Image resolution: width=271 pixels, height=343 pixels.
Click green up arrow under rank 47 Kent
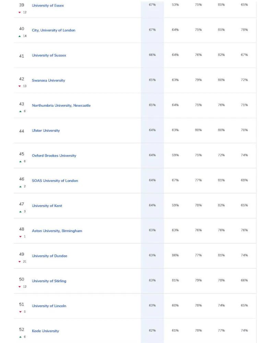(x=20, y=212)
